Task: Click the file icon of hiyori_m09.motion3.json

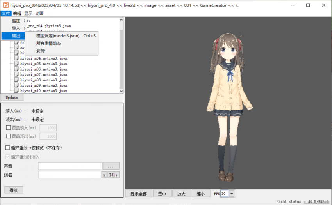Action: pyautogui.click(x=16, y=85)
